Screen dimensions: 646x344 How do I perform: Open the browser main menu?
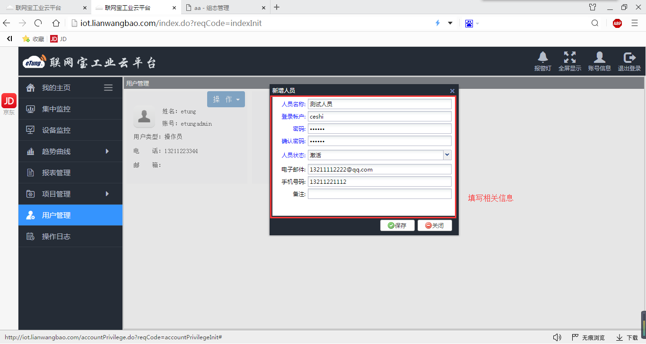635,23
